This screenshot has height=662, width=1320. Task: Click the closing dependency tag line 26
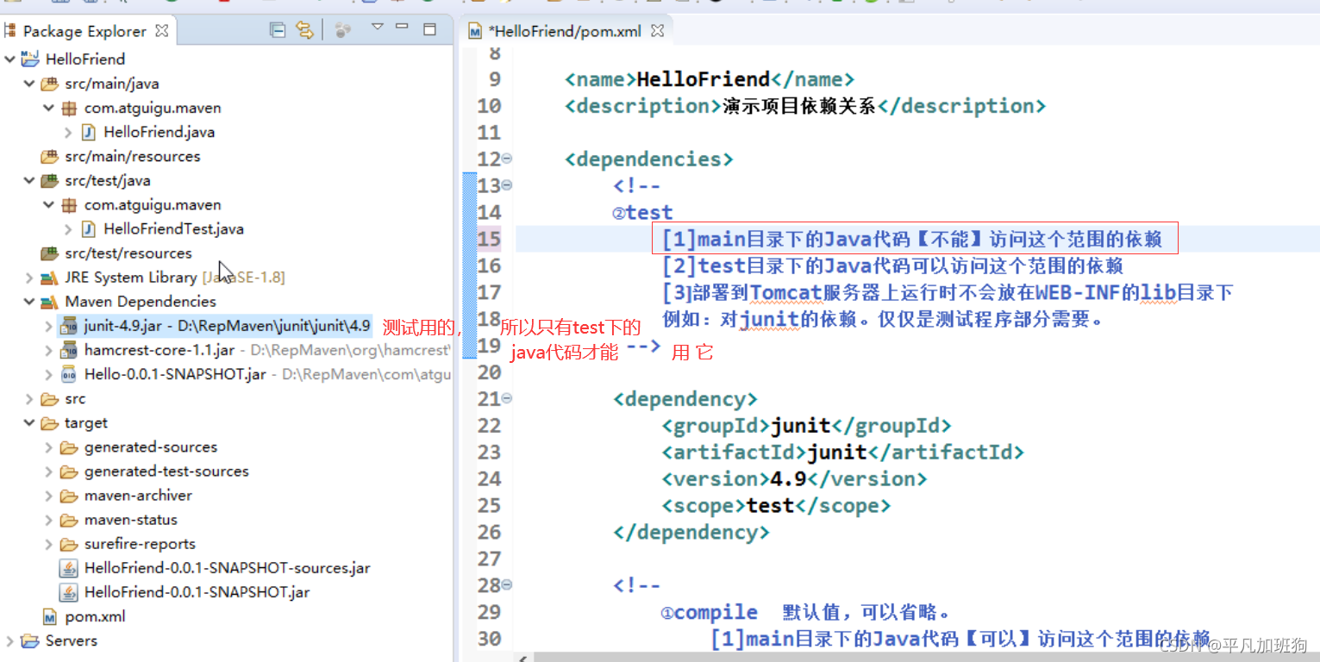click(691, 532)
